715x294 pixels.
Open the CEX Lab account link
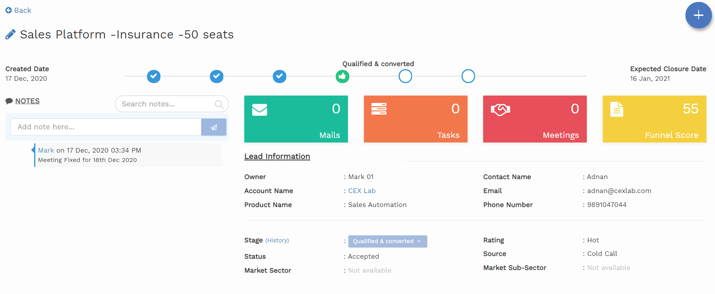[x=362, y=191]
